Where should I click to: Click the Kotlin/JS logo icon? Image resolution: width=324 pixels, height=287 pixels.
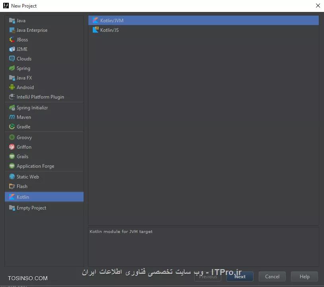[x=96, y=30]
